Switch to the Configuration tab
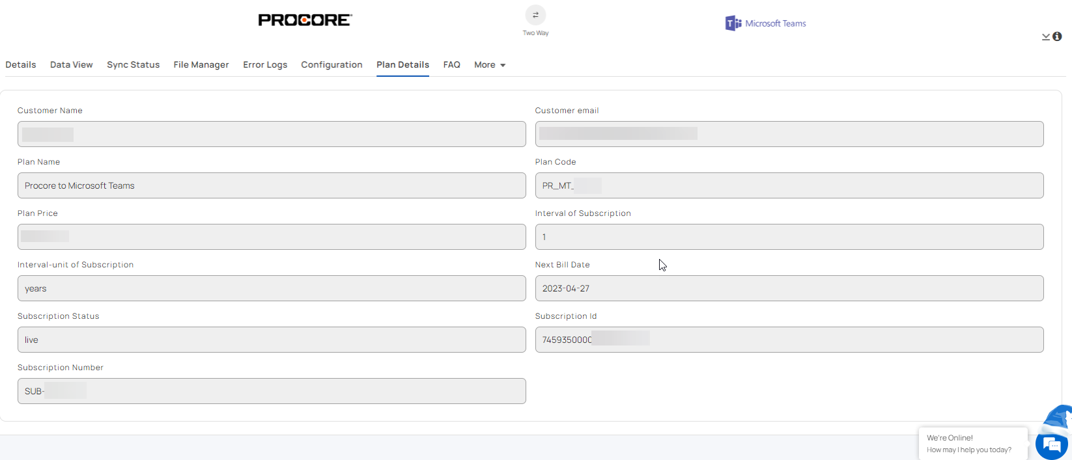The height and width of the screenshot is (460, 1072). (x=331, y=64)
